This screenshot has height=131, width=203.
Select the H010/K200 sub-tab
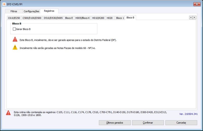click(x=98, y=18)
